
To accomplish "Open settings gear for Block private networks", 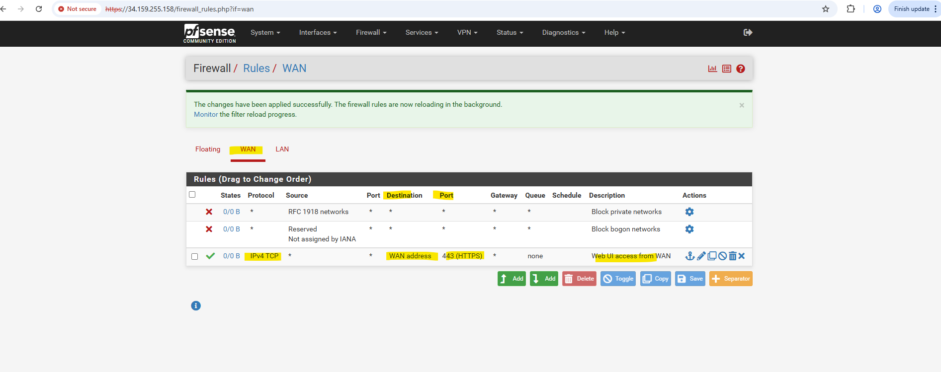I will pyautogui.click(x=689, y=212).
